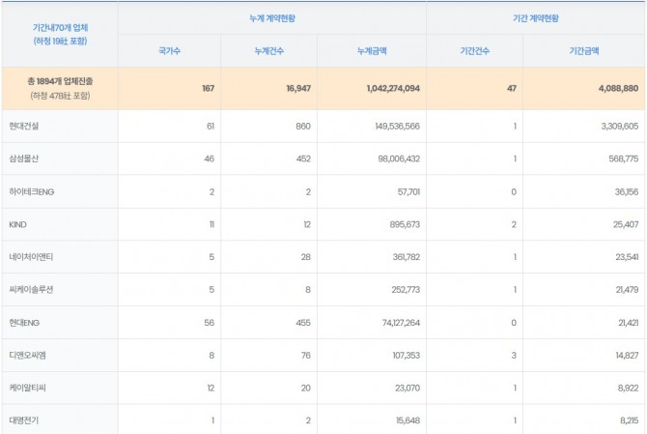Click the total 누계금액 value 1,042,274,094
This screenshot has height=434, width=647.
tap(392, 88)
